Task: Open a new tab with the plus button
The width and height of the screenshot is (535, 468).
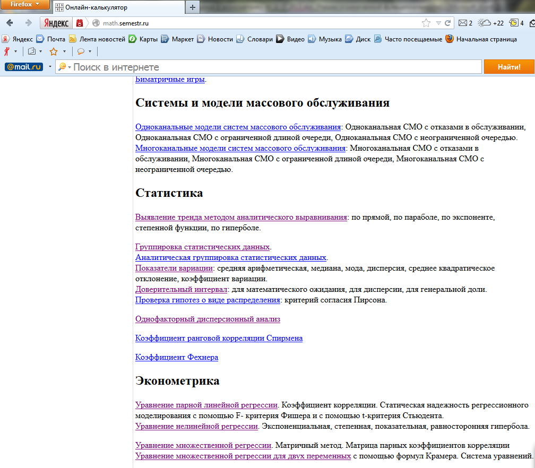Action: 193,7
